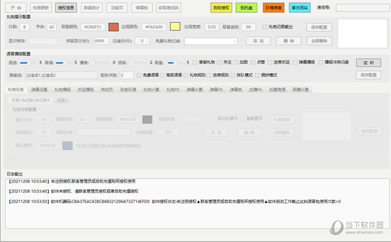Toggle the 排队模式 checkbox
The image size is (391, 242).
(x=233, y=75)
